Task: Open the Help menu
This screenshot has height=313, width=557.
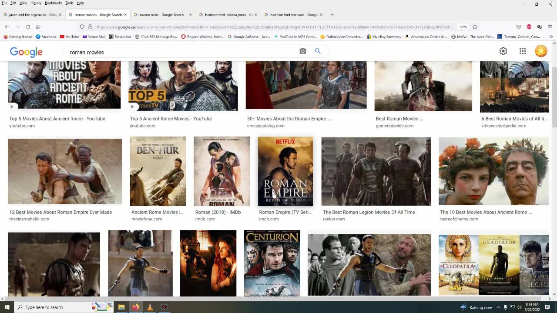Action: pos(81,3)
